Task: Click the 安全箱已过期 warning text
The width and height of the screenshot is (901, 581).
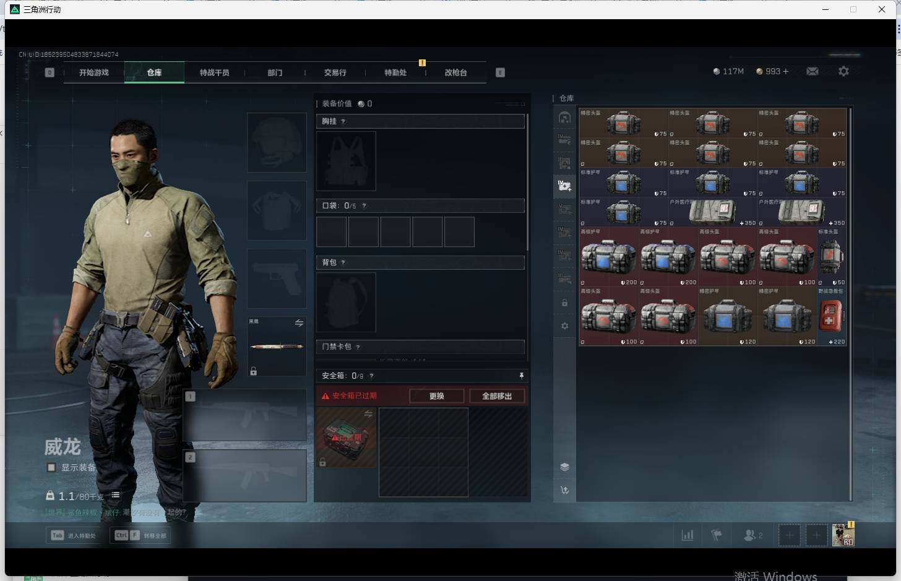Action: click(354, 396)
